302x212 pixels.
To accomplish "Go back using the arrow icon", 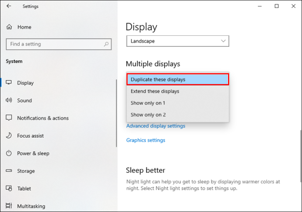I will [x=9, y=6].
